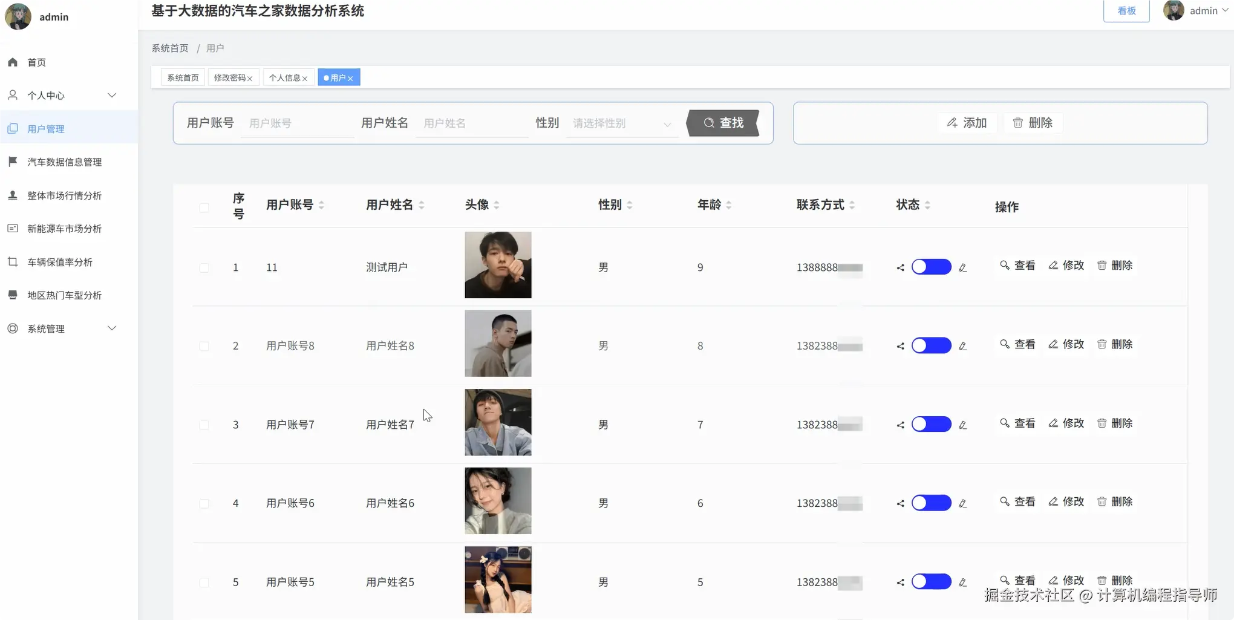Open 汽车数据信息管理 in the sidebar
The image size is (1234, 620).
[69, 162]
